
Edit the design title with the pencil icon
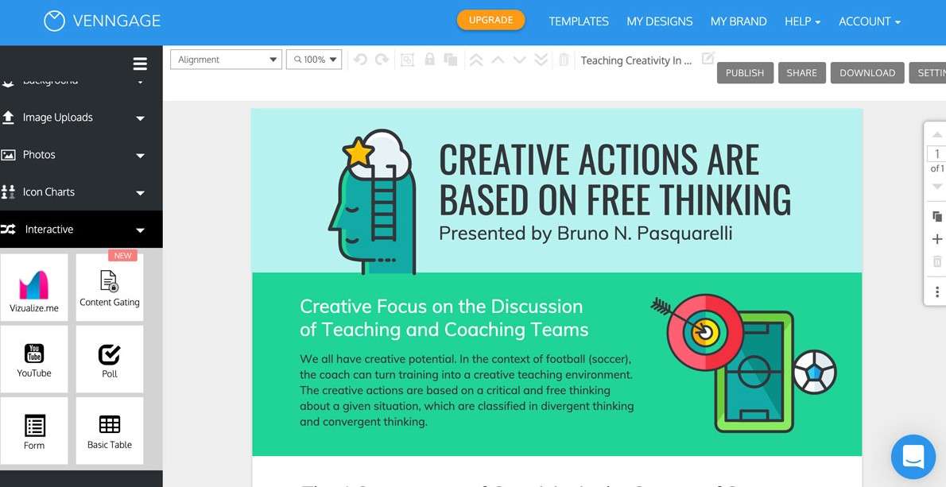point(708,59)
